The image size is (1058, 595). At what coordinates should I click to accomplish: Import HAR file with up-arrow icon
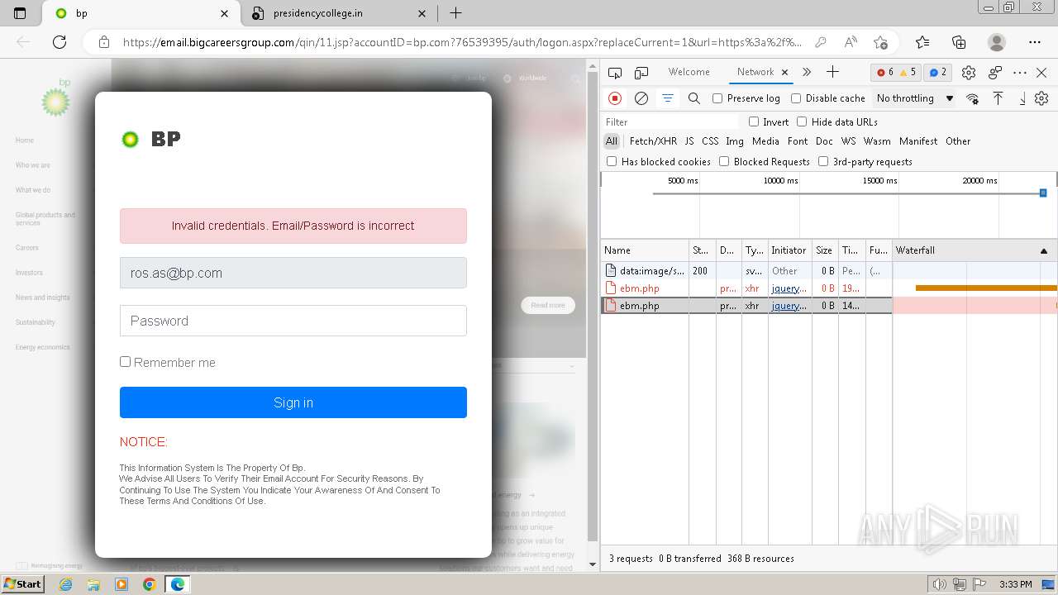998,98
